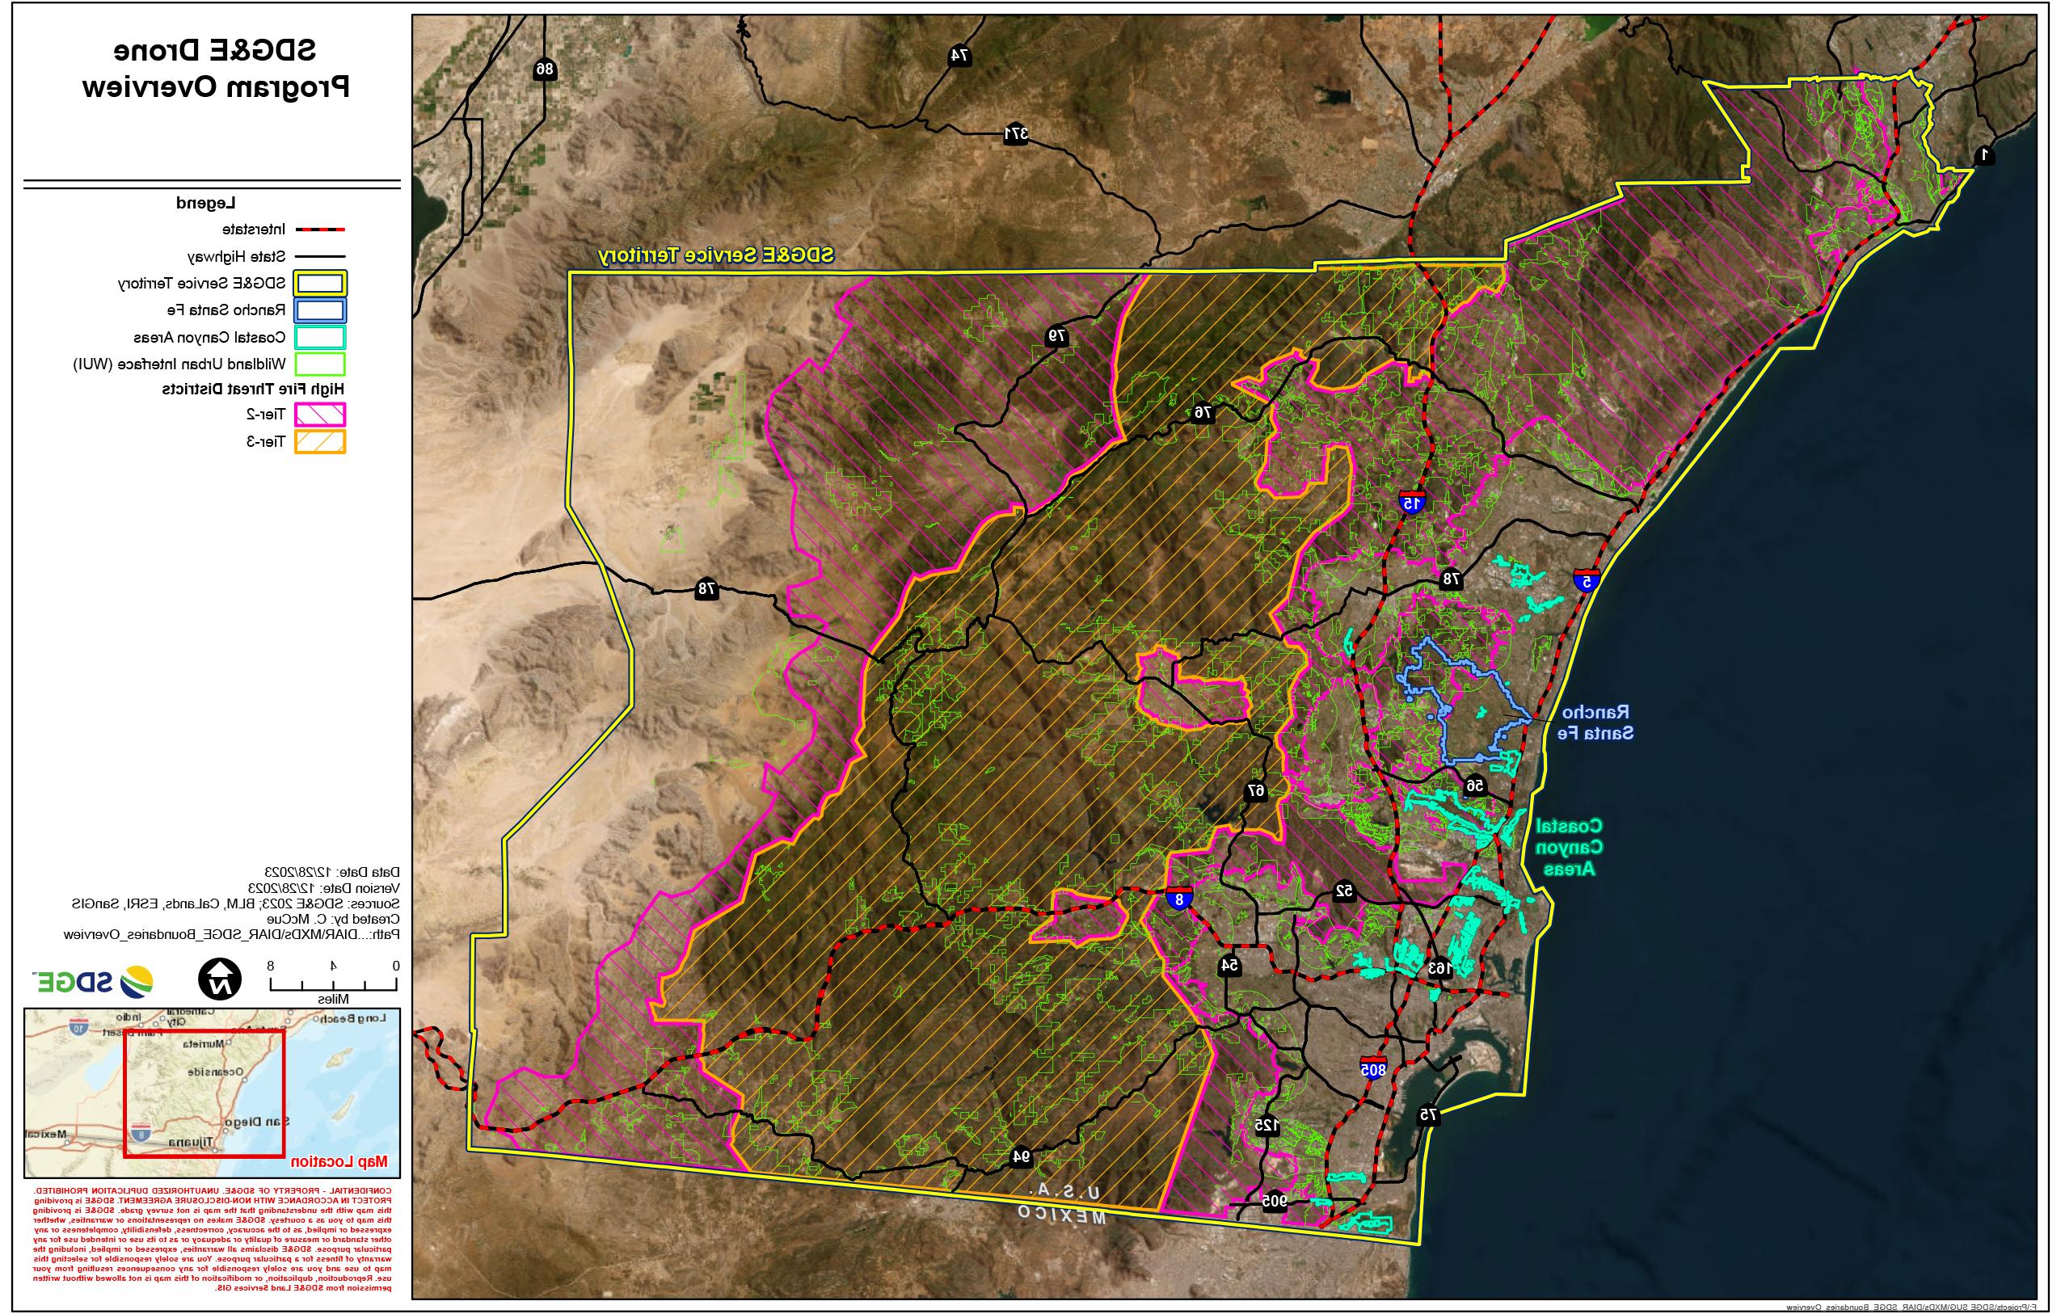Click the 'Tier-3' legend label

pos(265,442)
